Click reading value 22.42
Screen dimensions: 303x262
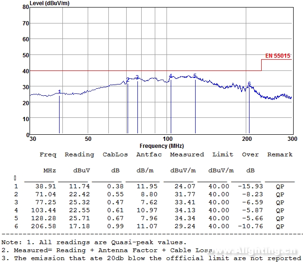[79, 194]
